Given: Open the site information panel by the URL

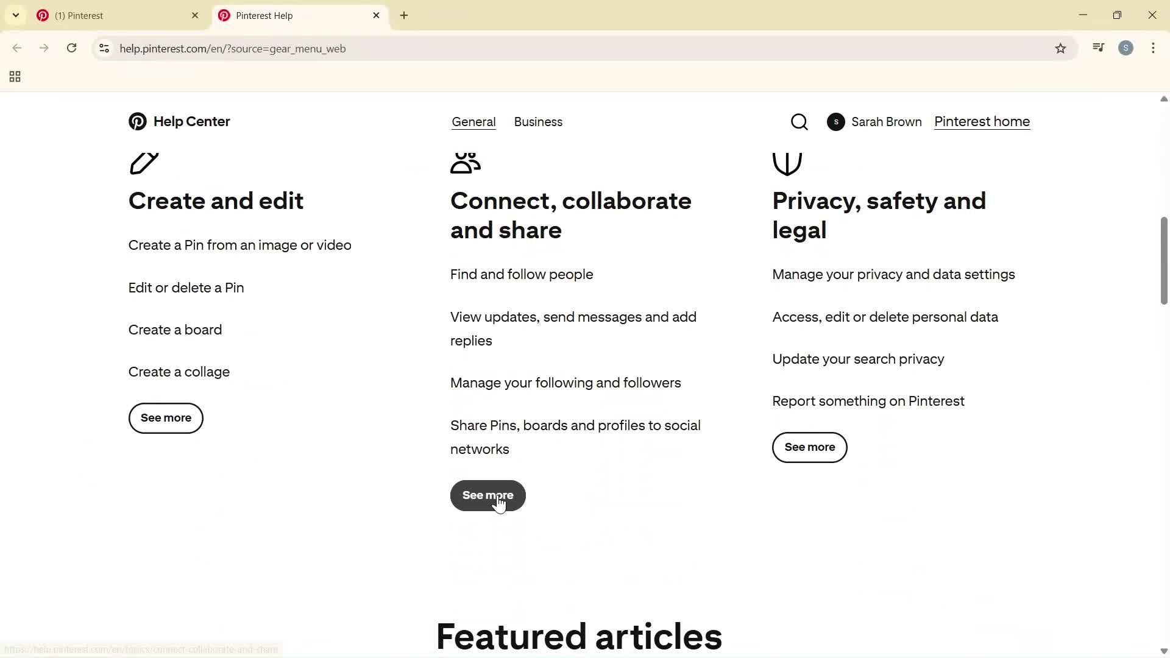Looking at the screenshot, I should tap(104, 49).
